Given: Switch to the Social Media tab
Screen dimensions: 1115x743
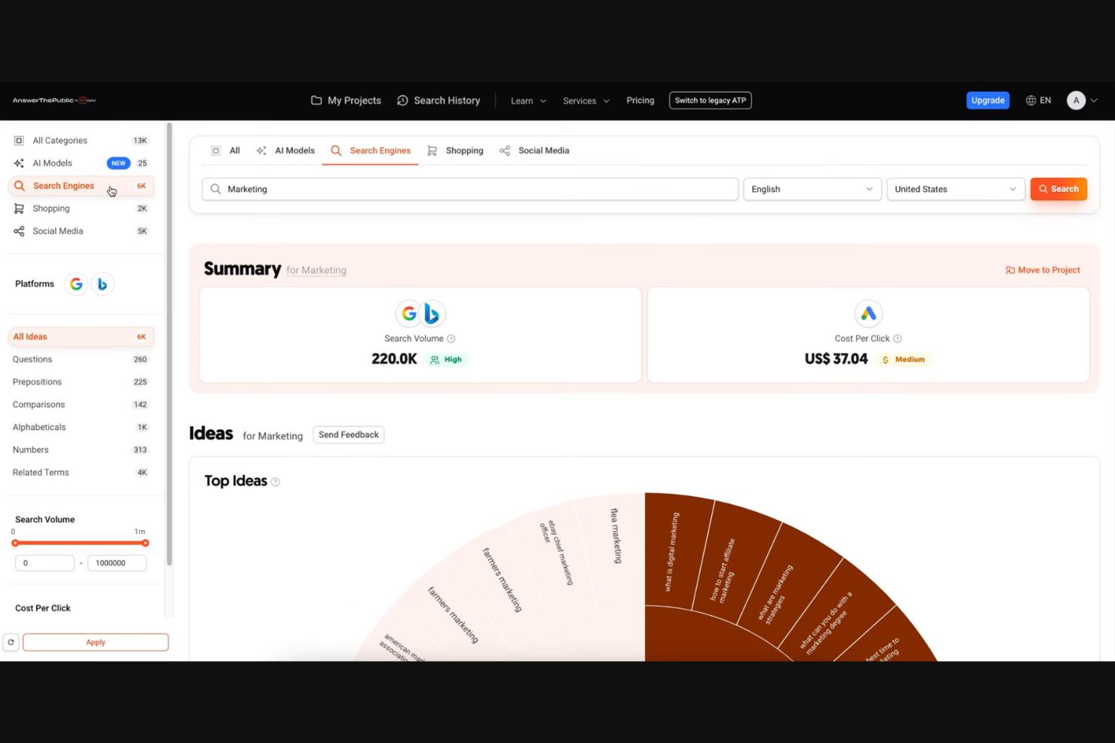Looking at the screenshot, I should 534,151.
